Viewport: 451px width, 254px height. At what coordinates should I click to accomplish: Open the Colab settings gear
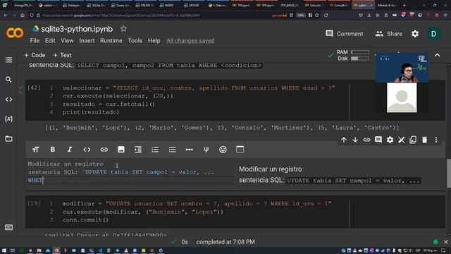[x=415, y=34]
